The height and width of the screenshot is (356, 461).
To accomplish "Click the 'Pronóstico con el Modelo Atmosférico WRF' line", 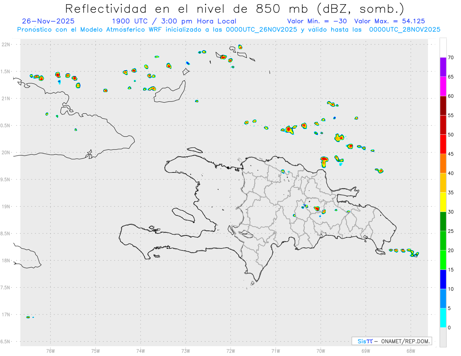I will click(229, 30).
